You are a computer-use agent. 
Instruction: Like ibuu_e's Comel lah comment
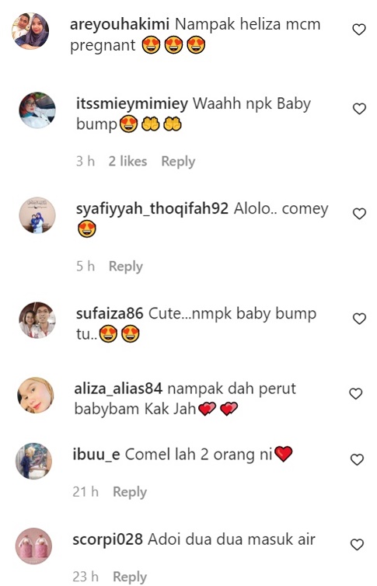pos(357,459)
